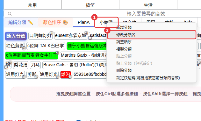This screenshot has width=201, height=121.
Task: Click the palette icon beside 顏色排序
Action: point(65,22)
